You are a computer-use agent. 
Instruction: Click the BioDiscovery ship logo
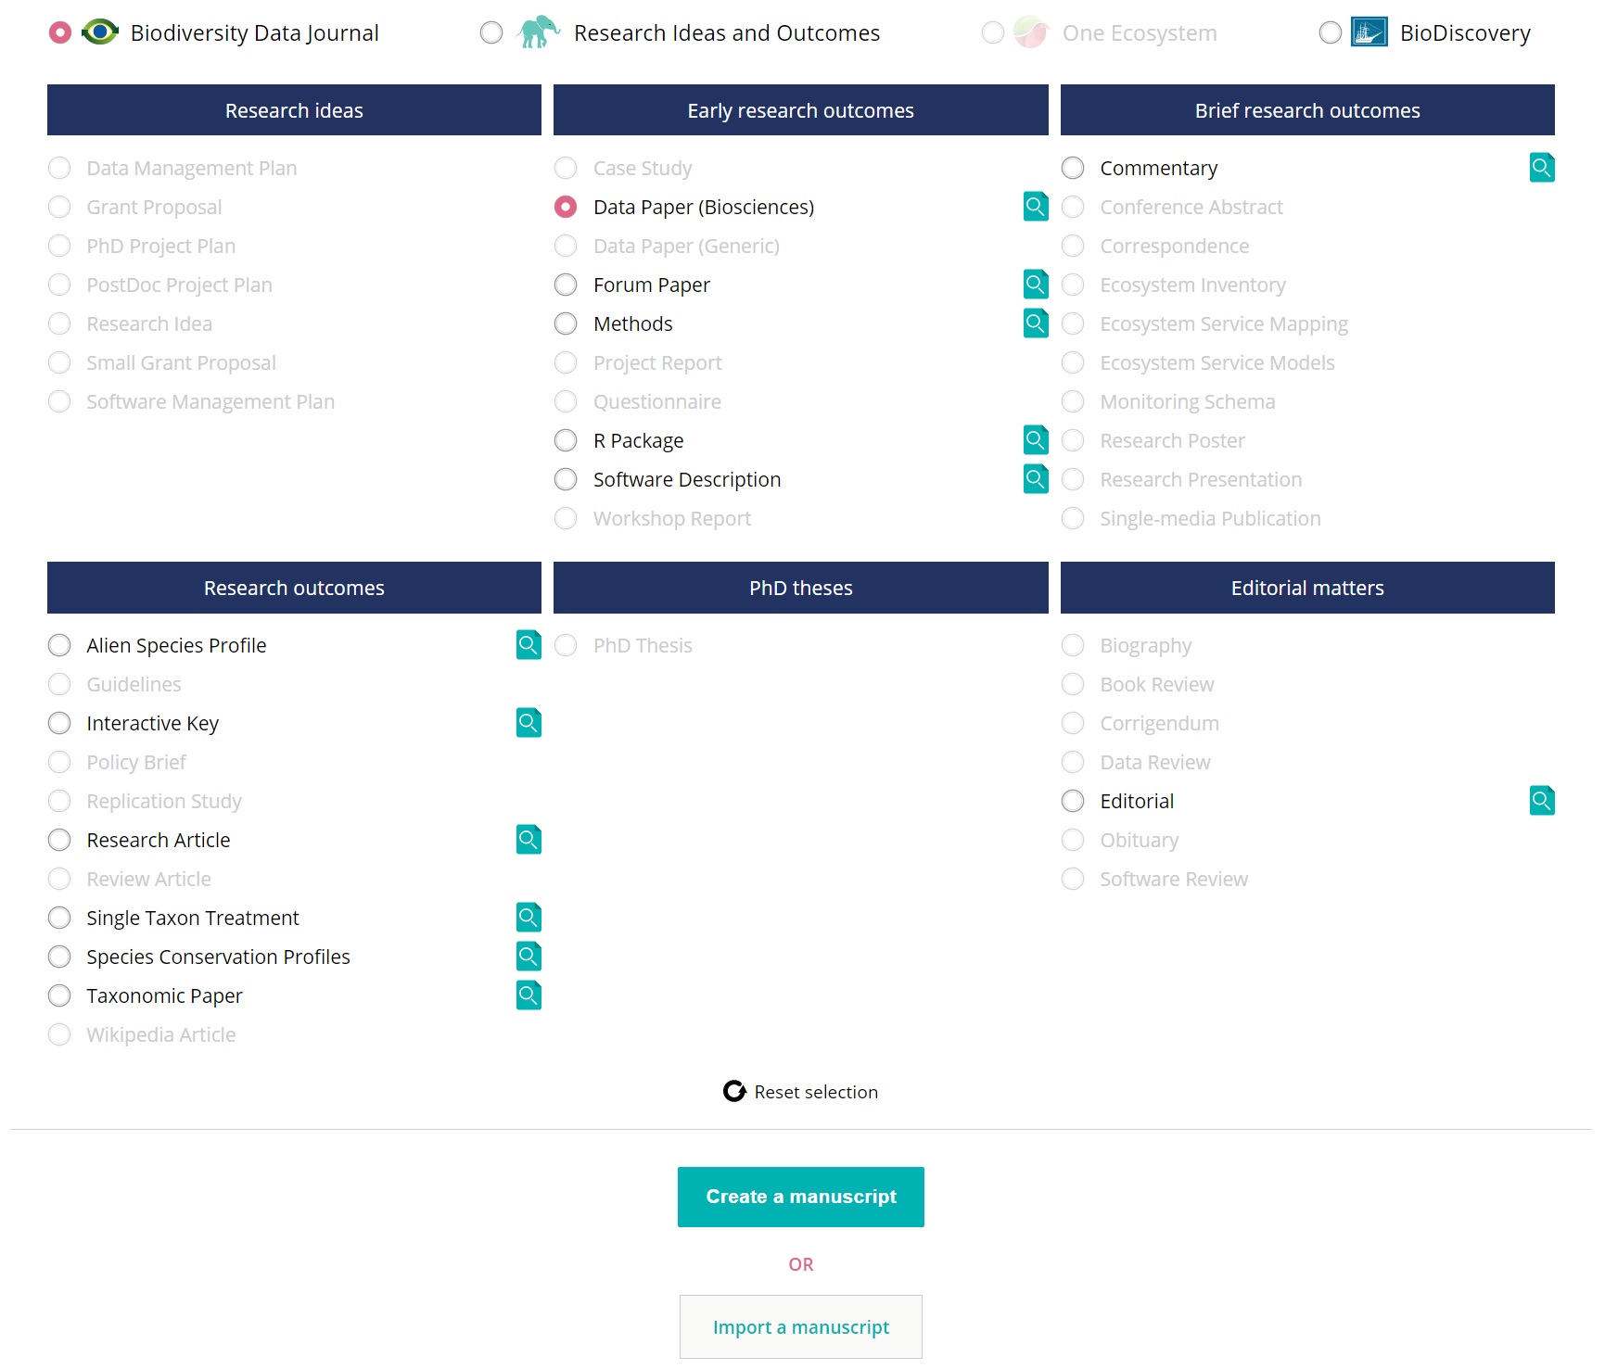[x=1369, y=32]
